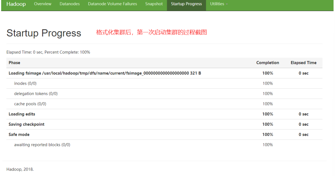Switch to the Datanodes tab
Screen dimensions: 335x176
tap(70, 4)
